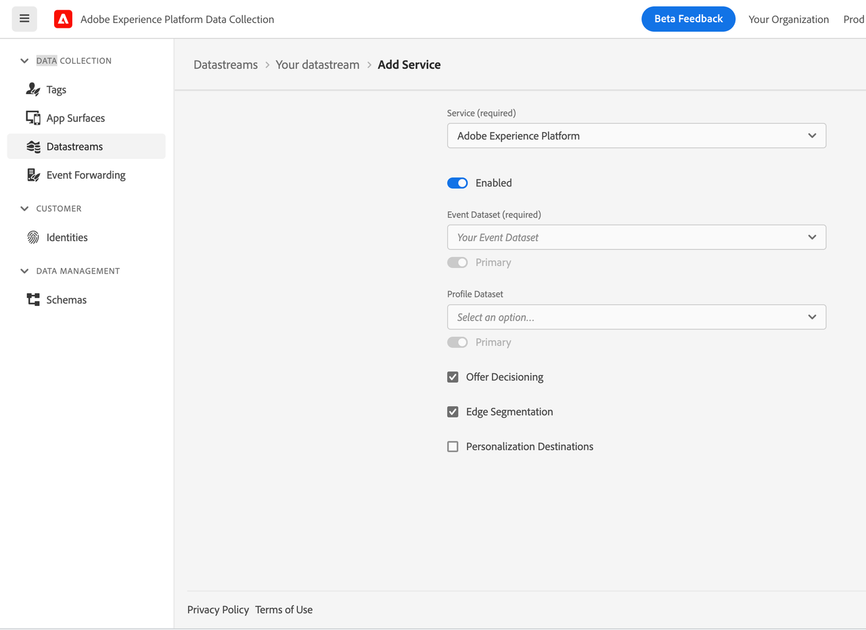Open Event Forwarding page
The image size is (866, 630).
(86, 175)
